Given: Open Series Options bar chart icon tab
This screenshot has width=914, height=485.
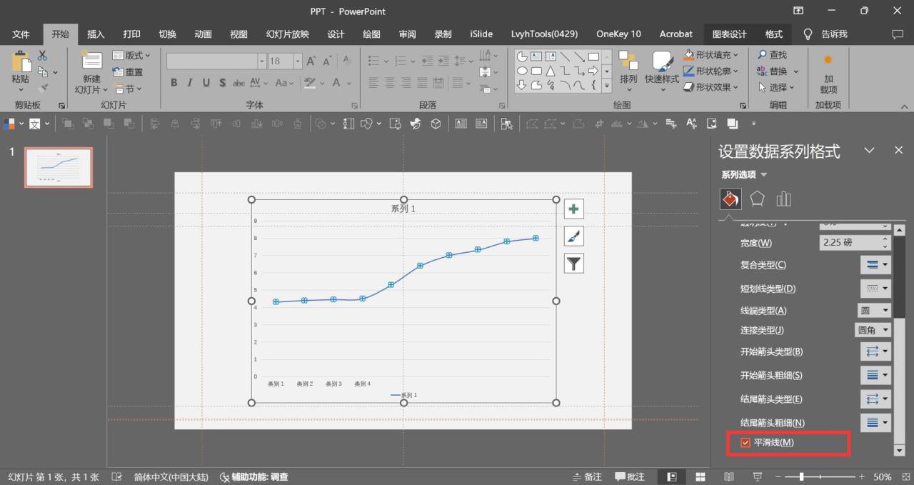Looking at the screenshot, I should [x=783, y=199].
